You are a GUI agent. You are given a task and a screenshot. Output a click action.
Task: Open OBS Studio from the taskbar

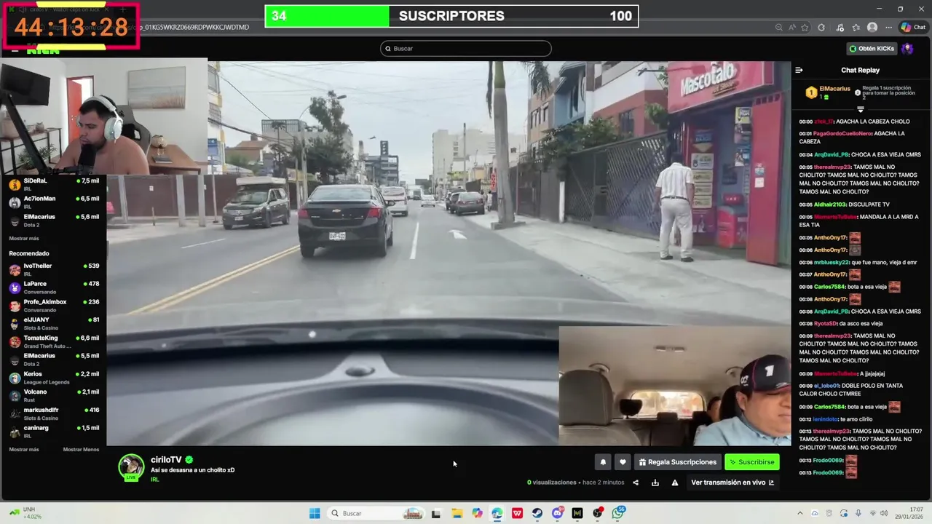tap(598, 513)
